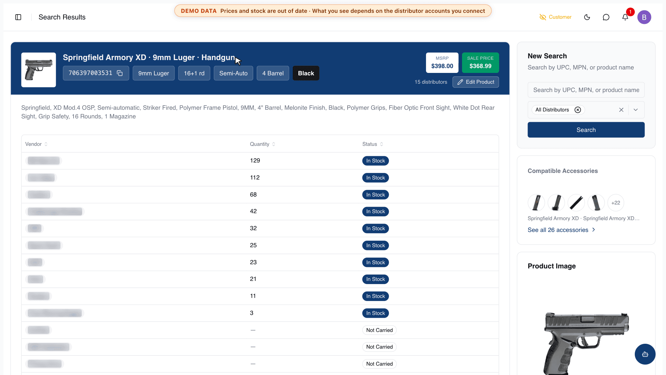The width and height of the screenshot is (666, 375).
Task: Click the SALE PRICE $368.99 box
Action: tap(480, 62)
